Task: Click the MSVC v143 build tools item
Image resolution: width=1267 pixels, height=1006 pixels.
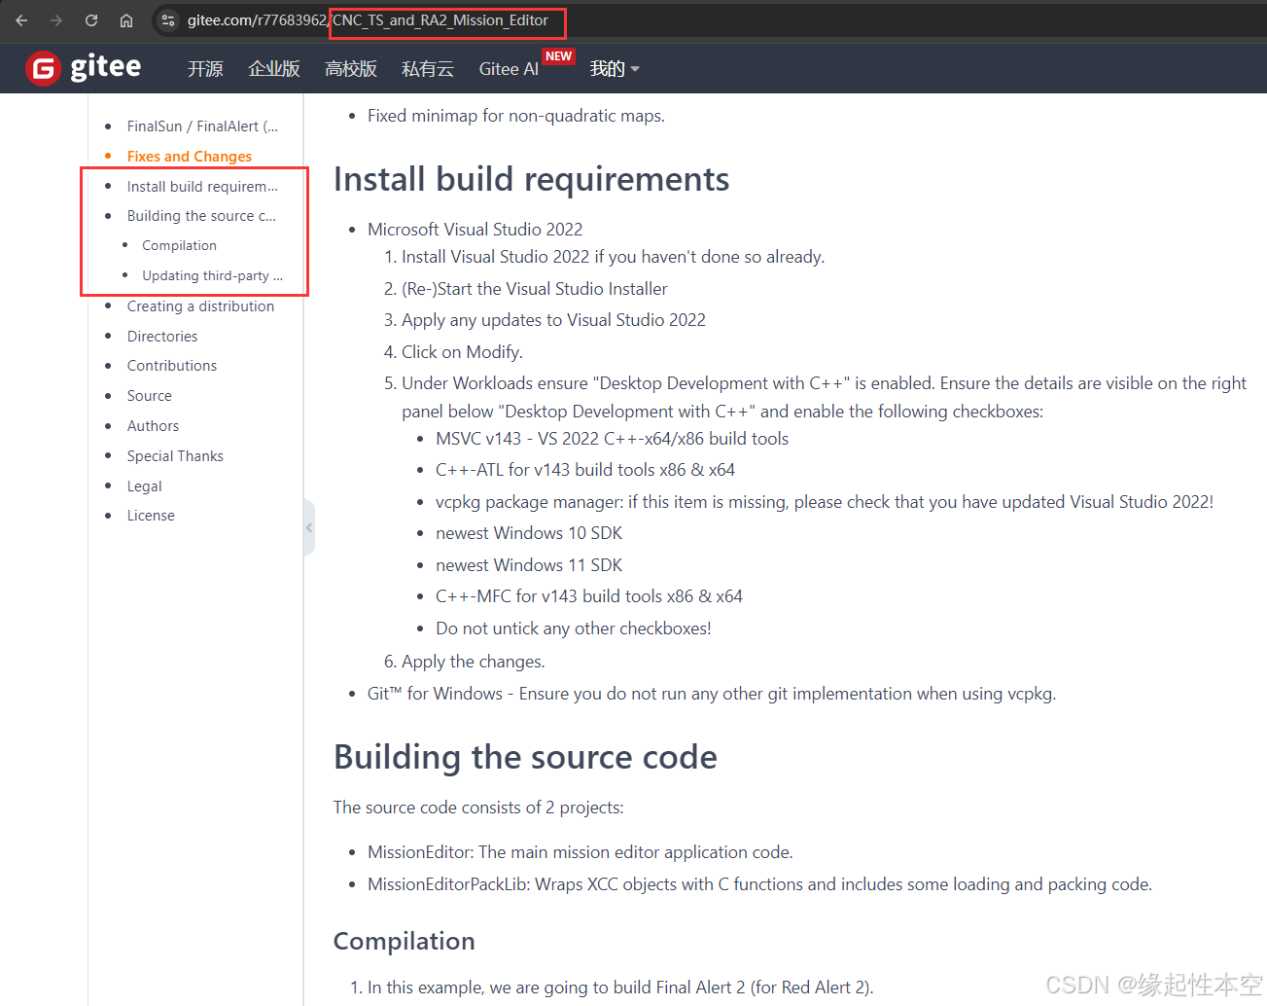Action: [612, 439]
